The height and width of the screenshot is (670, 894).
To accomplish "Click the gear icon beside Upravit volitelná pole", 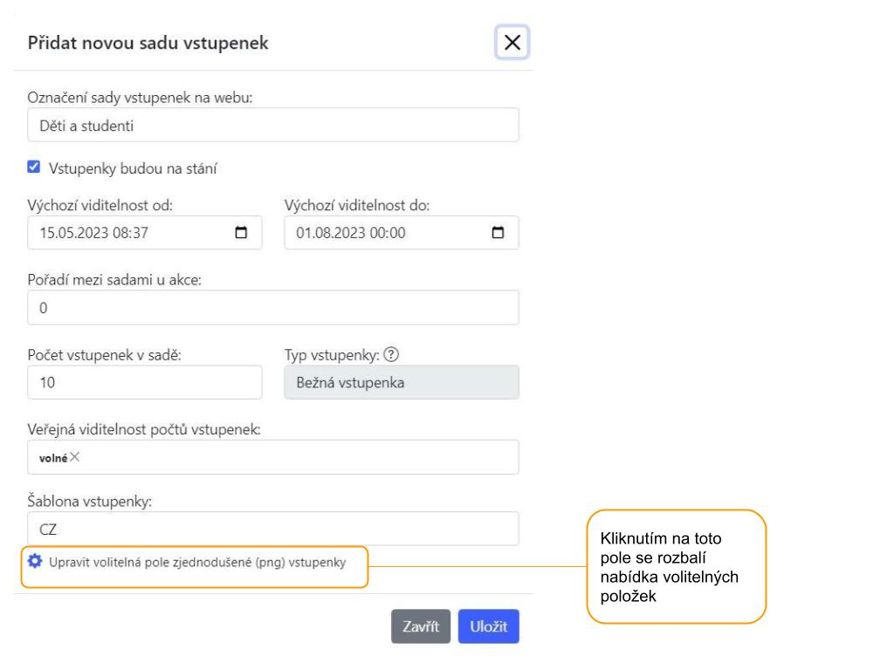I will 35,561.
